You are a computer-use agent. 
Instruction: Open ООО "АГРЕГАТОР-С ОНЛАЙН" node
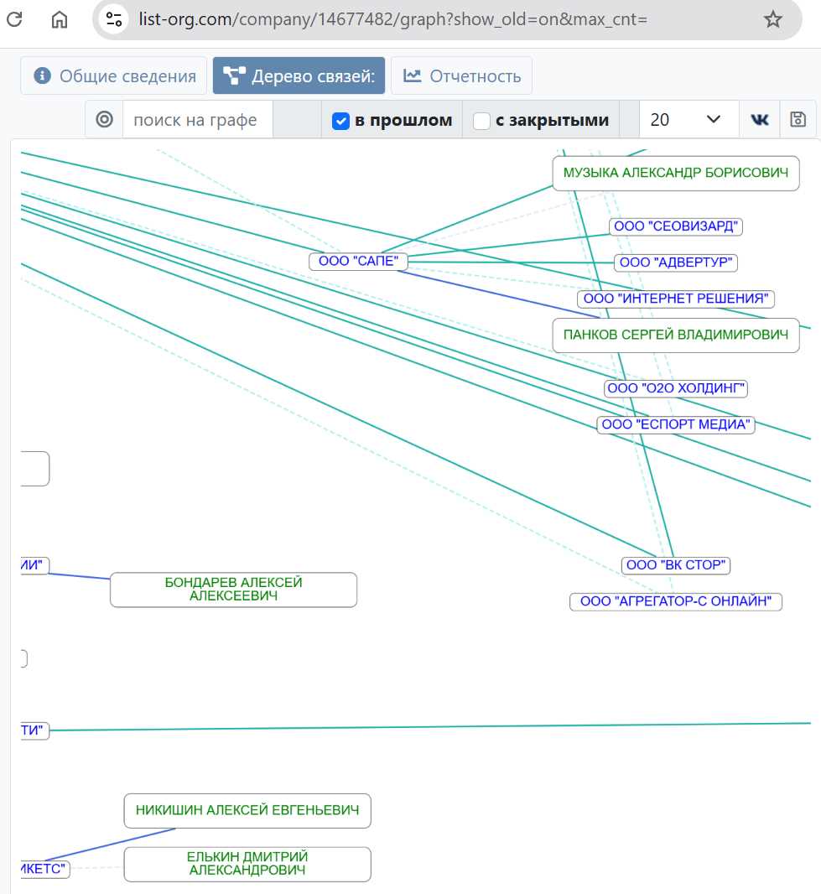pos(676,601)
